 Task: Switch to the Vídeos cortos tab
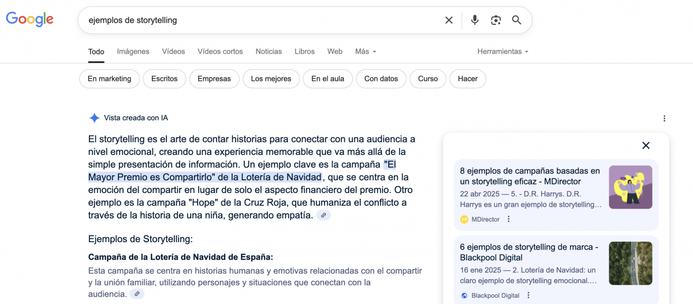tap(220, 51)
